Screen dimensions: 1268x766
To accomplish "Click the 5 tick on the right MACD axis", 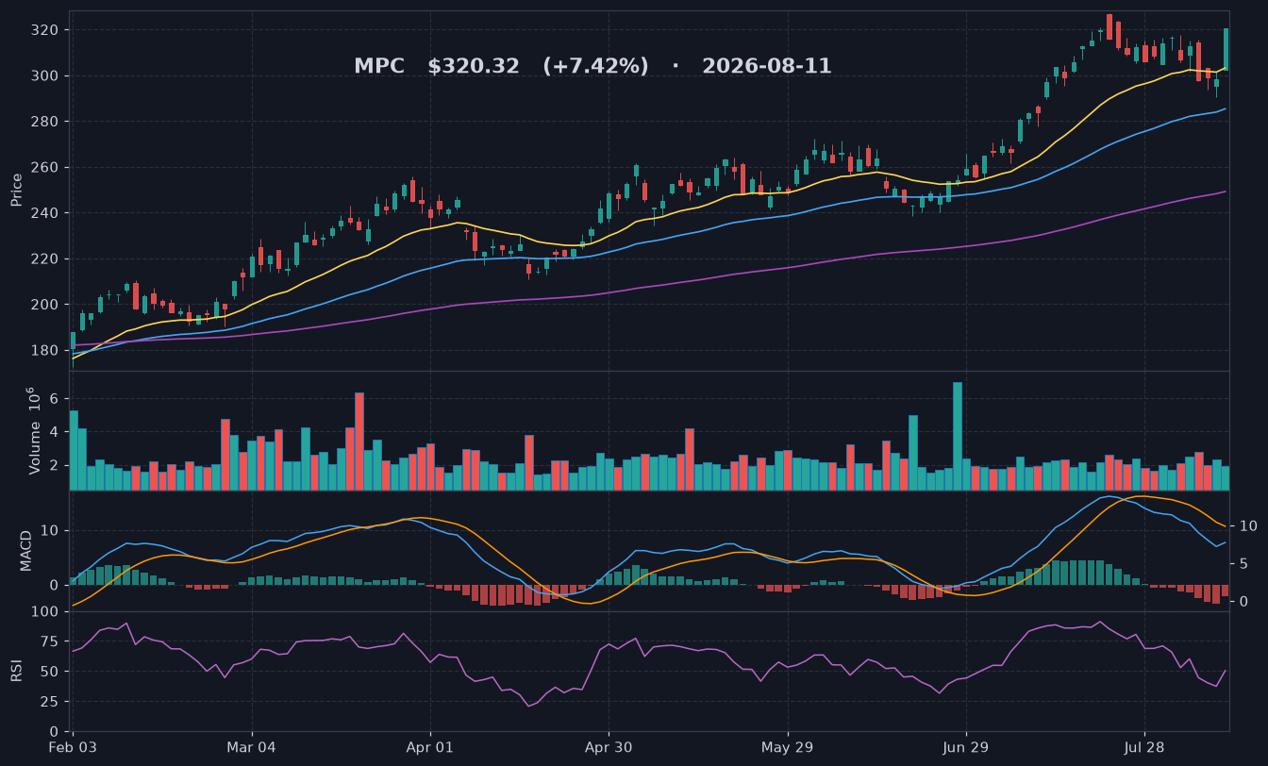I will coord(1242,563).
